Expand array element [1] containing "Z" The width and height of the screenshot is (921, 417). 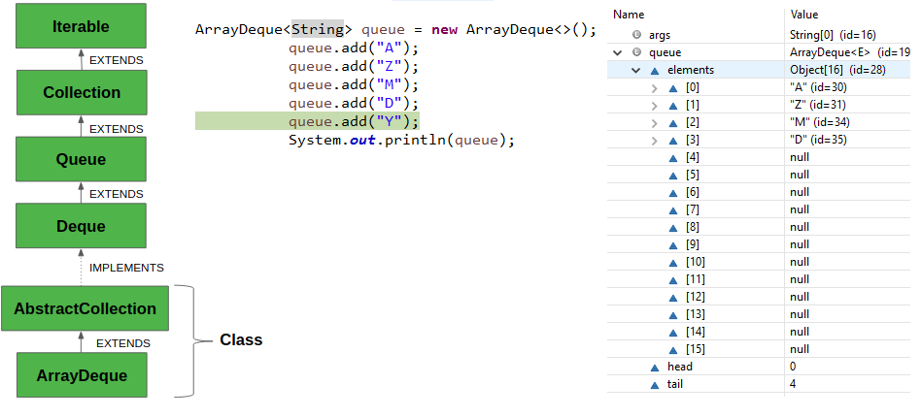(654, 105)
